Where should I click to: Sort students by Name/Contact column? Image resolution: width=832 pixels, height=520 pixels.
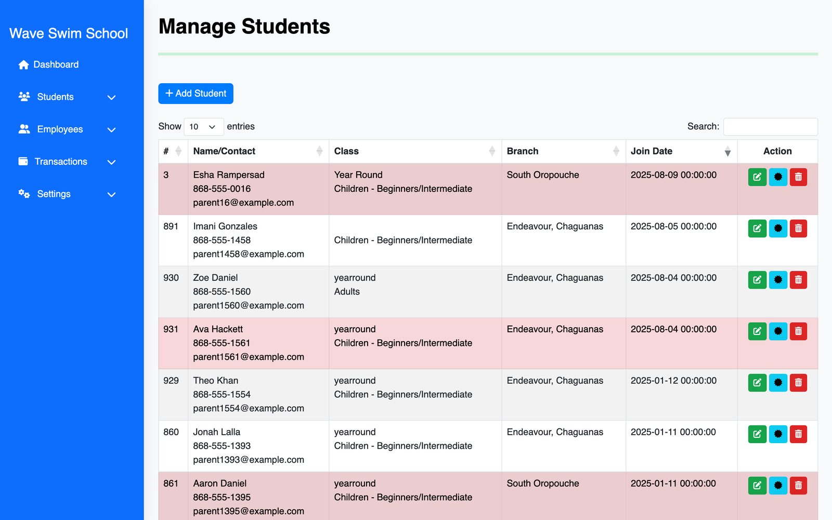pos(258,151)
